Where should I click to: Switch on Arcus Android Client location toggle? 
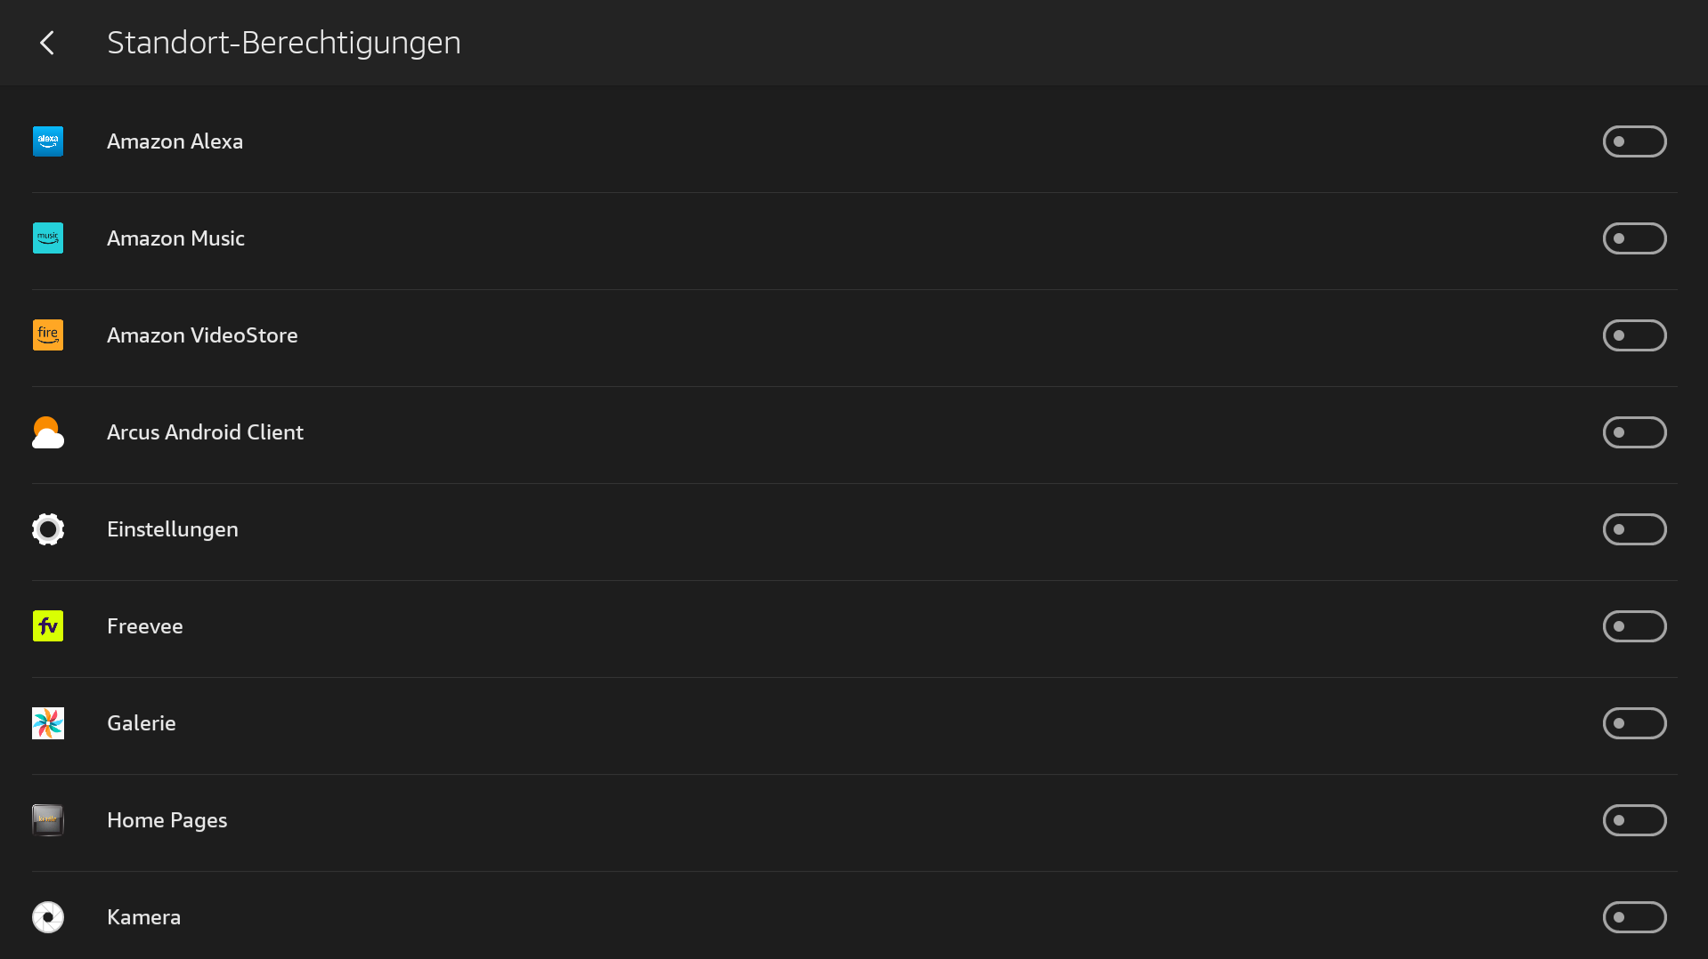1634,432
